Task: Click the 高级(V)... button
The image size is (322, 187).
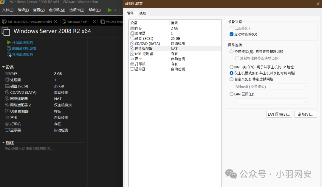Action: [x=306, y=114]
